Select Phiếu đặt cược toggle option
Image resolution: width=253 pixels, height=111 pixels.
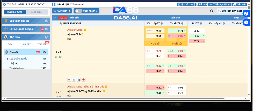coord(15,12)
